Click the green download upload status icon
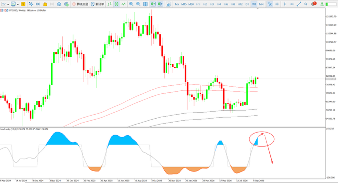This screenshot has width=338, height=183. click(x=322, y=4)
